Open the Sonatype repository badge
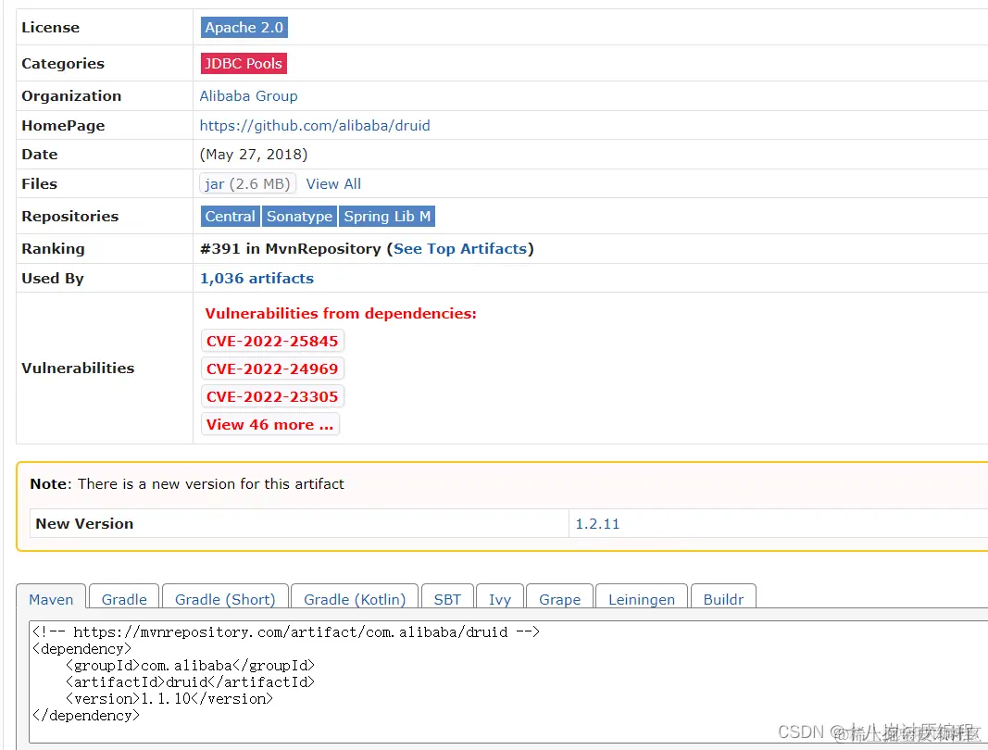Viewport: 988px width, 750px height. (x=299, y=216)
